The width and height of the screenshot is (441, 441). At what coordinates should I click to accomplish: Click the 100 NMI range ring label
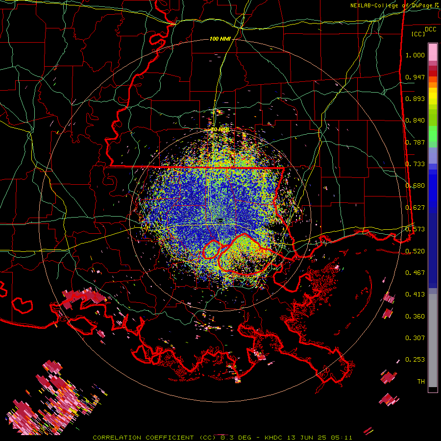[x=220, y=39]
